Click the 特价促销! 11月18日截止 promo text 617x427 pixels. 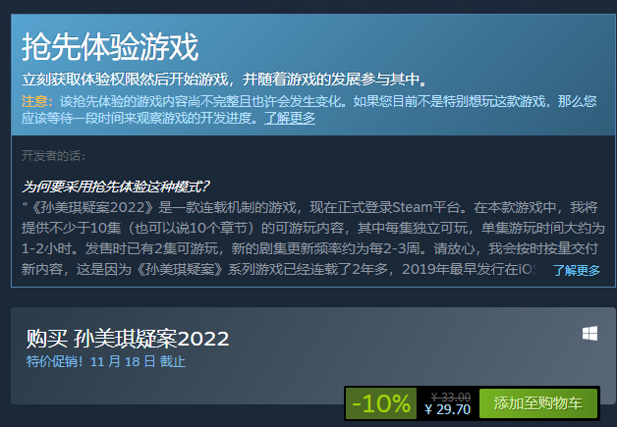[105, 361]
